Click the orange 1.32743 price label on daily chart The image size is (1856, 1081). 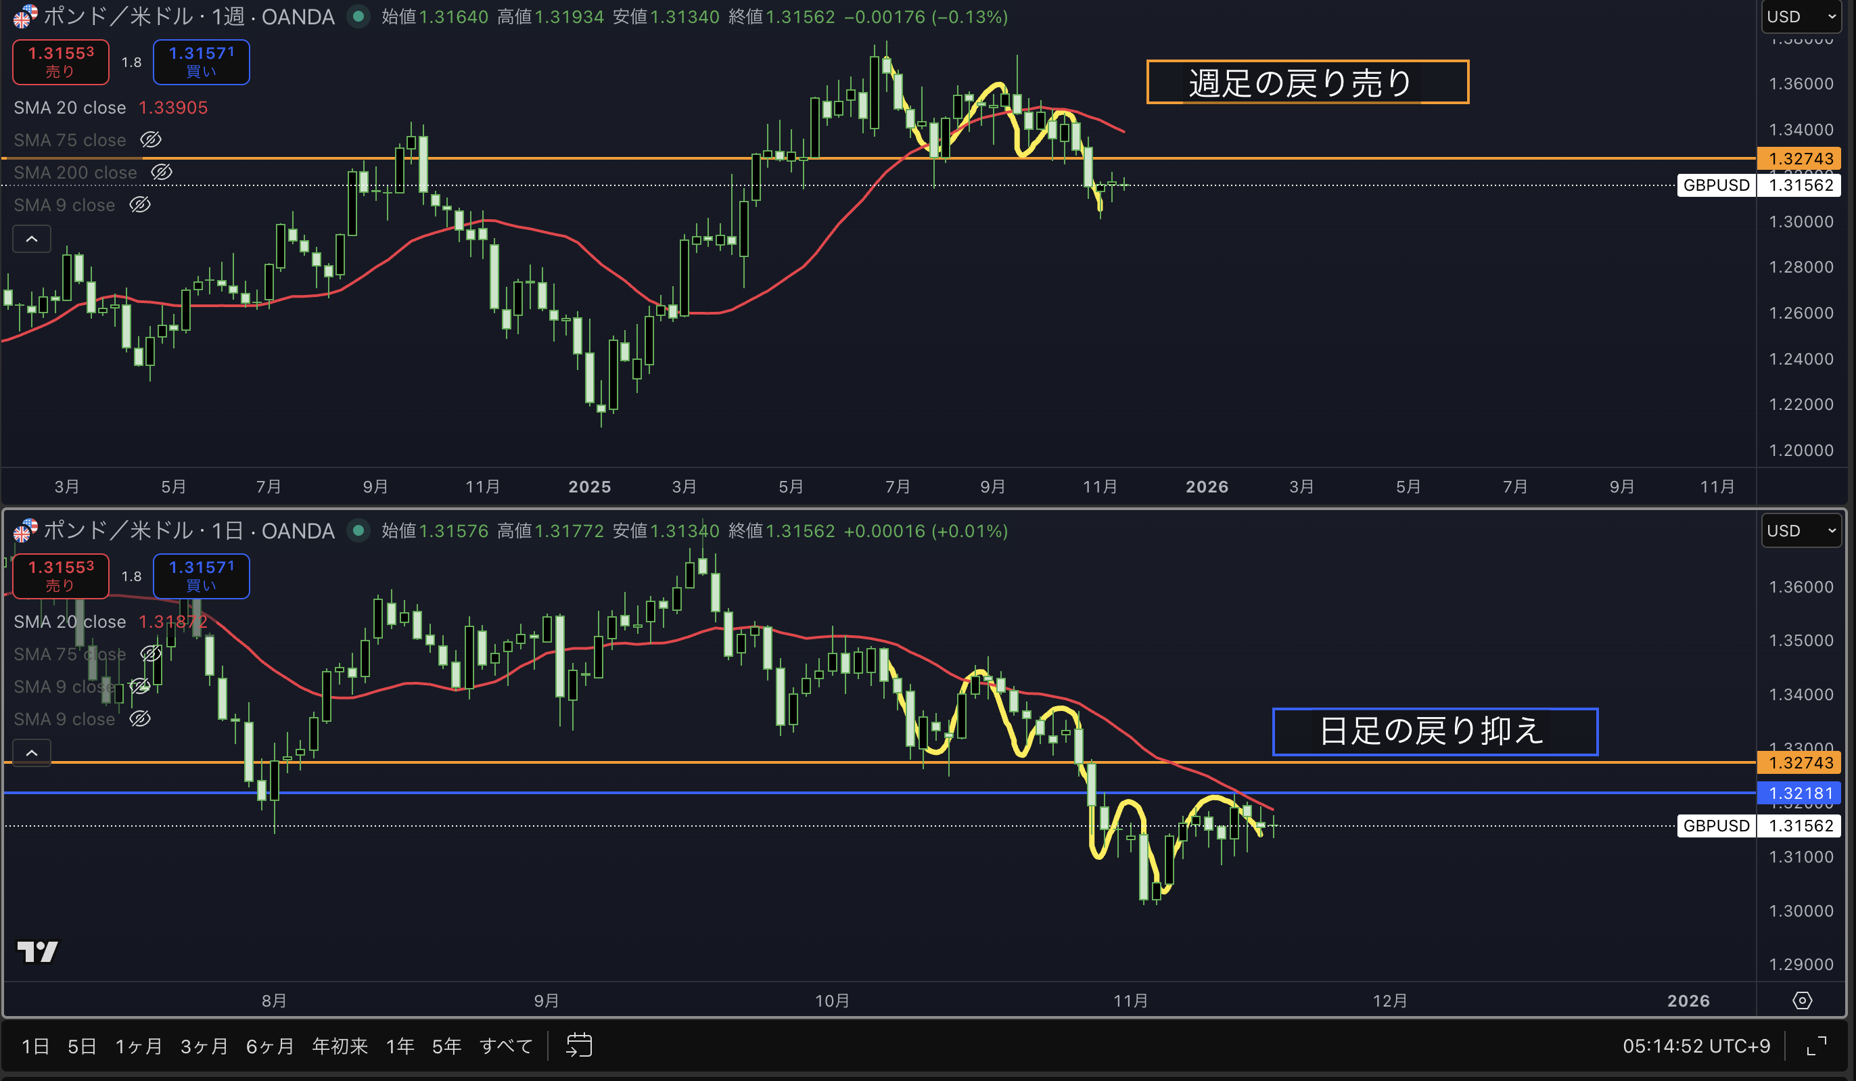click(x=1799, y=762)
